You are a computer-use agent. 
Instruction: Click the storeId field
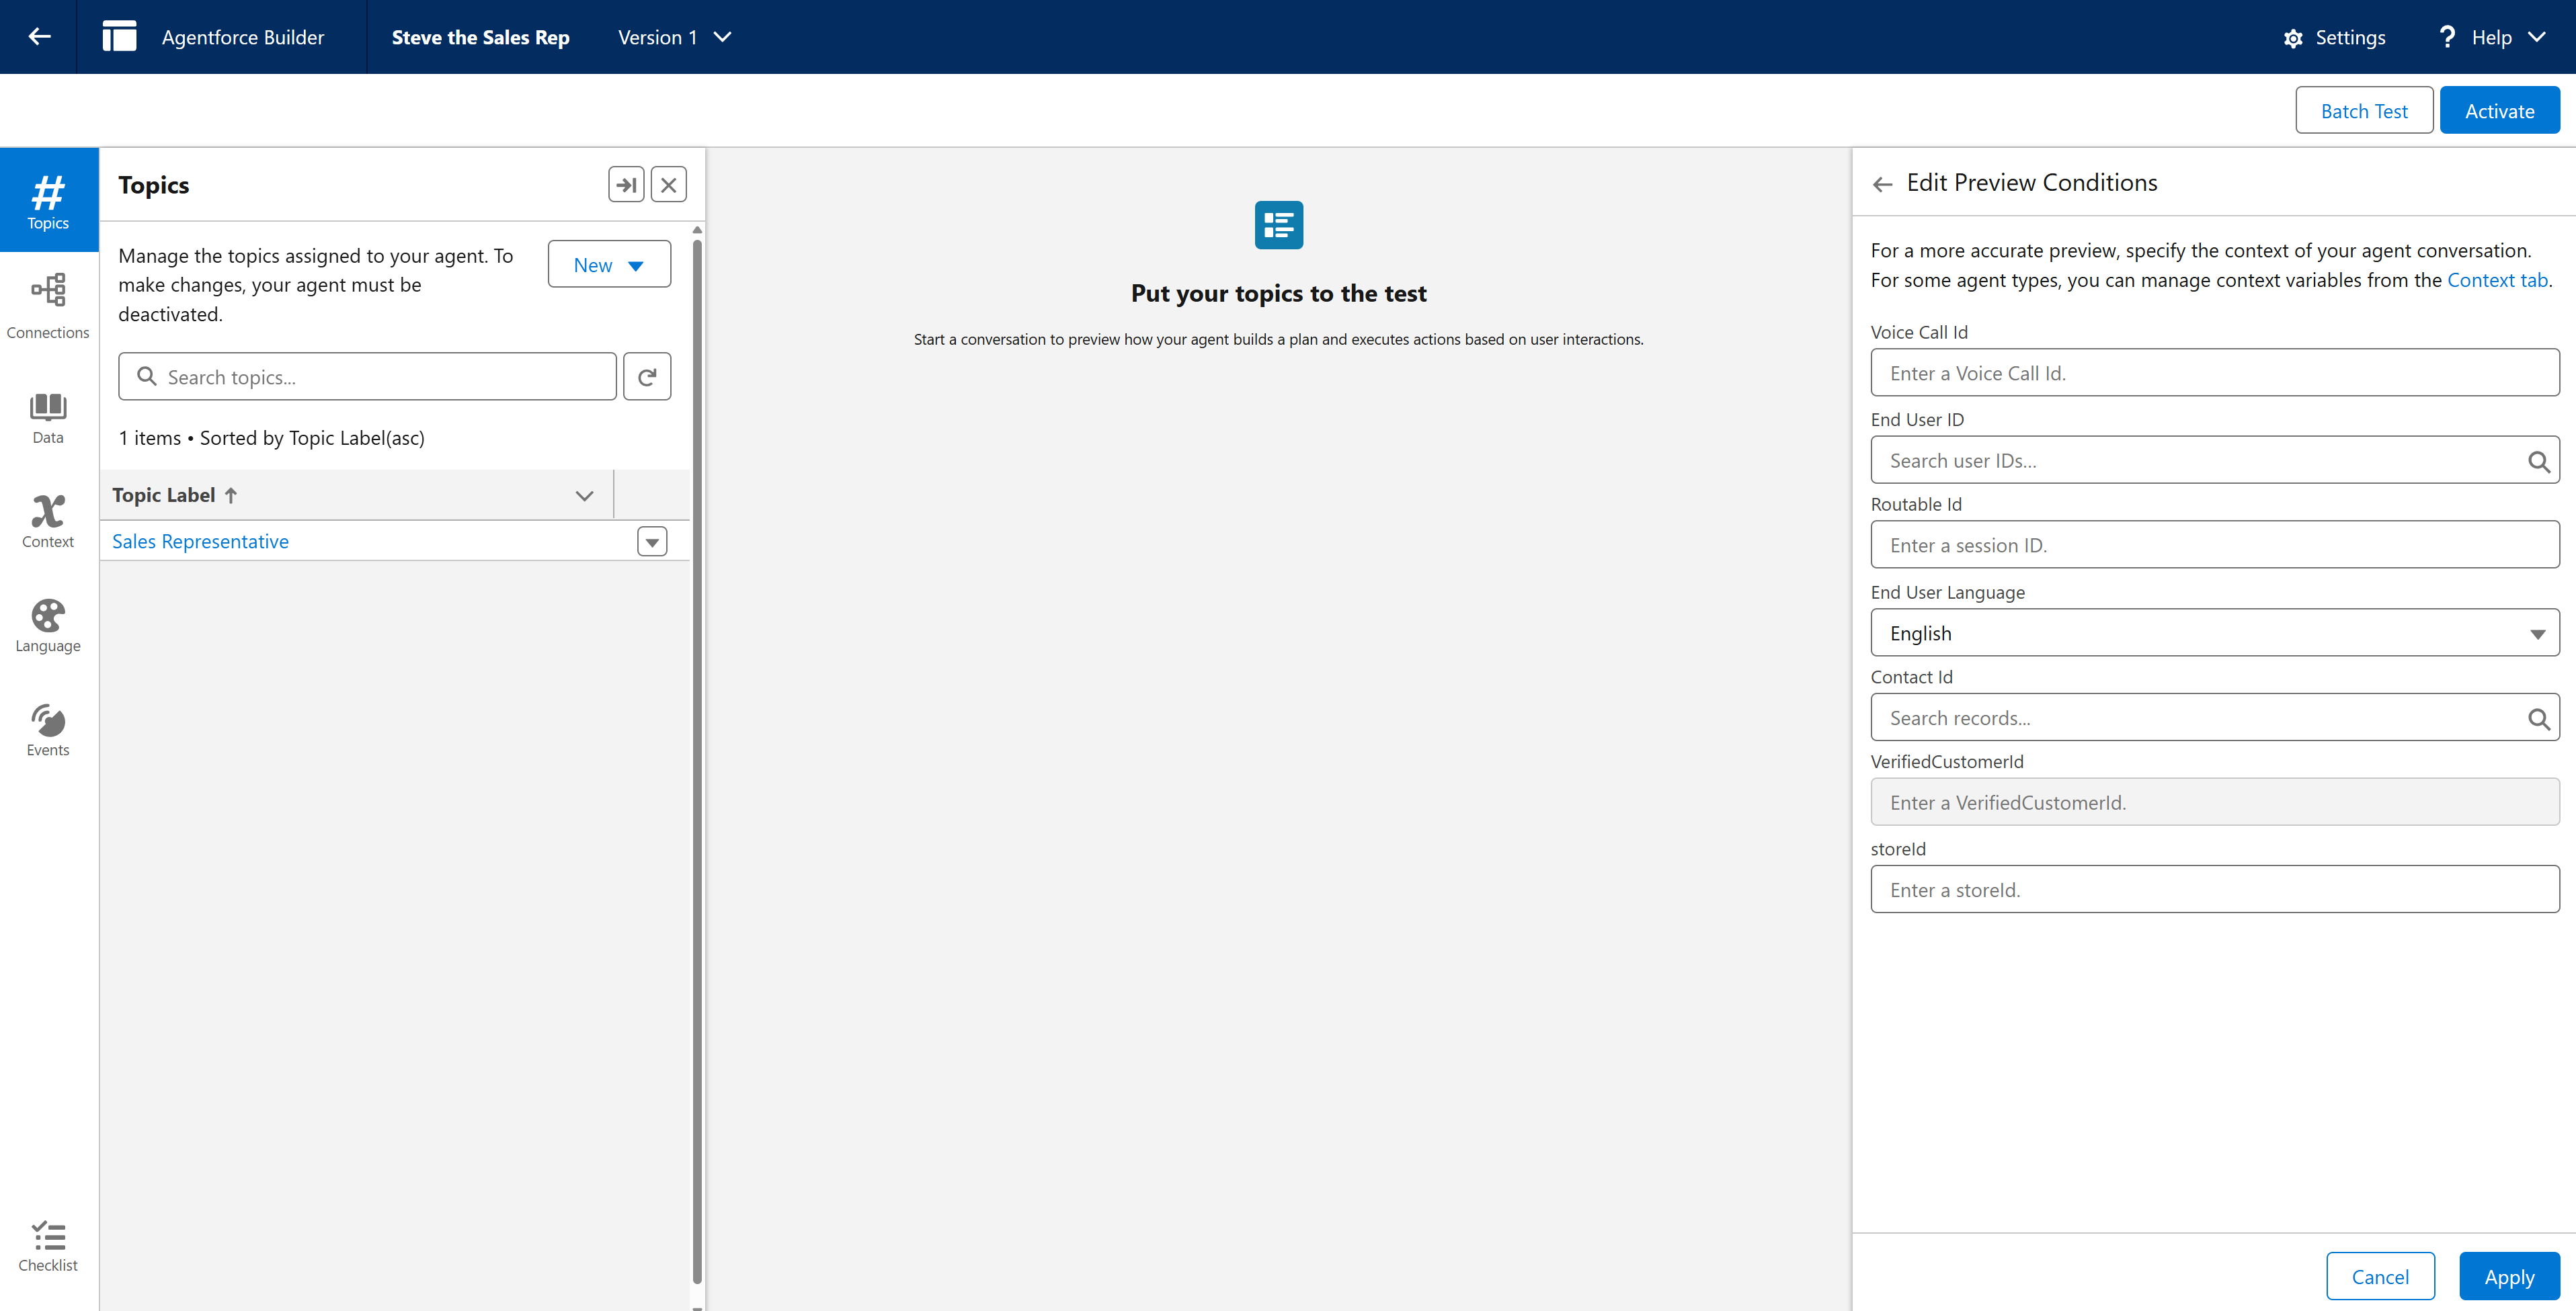(2214, 889)
